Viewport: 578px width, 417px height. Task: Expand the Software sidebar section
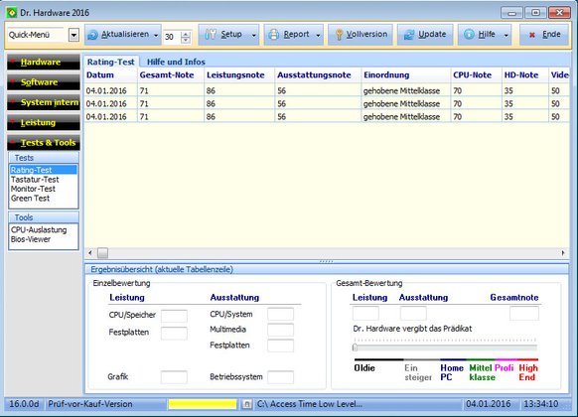point(44,82)
